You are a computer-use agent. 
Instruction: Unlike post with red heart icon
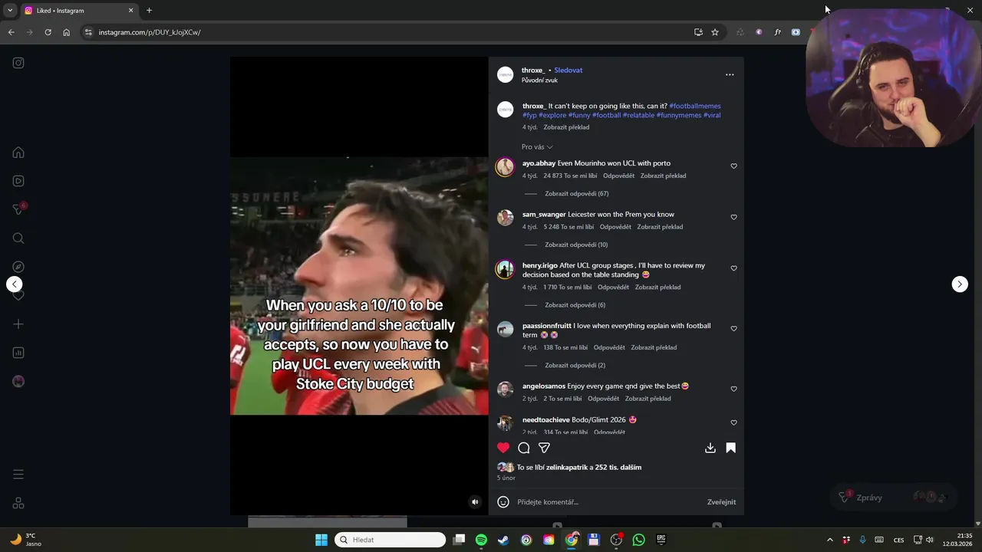pyautogui.click(x=503, y=448)
